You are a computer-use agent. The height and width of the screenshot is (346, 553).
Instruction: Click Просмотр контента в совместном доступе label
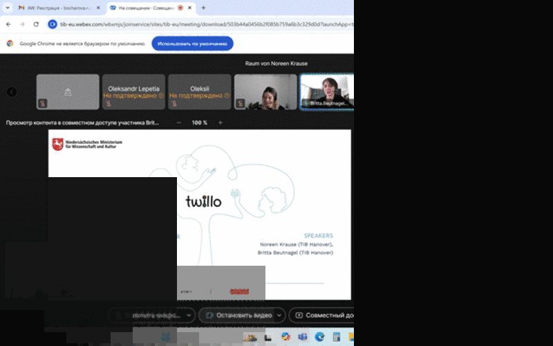coord(82,123)
